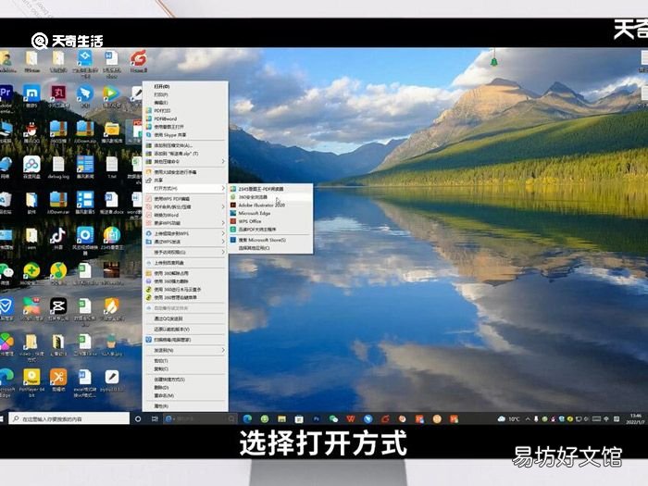
Task: Expand 授予访问权限(G) submenu
Action: [x=185, y=252]
